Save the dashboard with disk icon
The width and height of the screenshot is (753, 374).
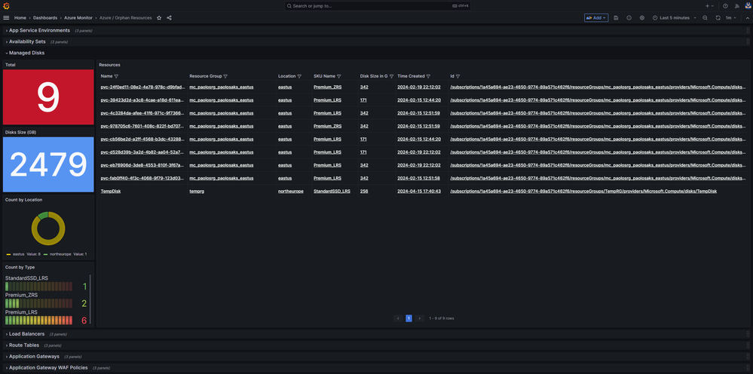(x=616, y=18)
